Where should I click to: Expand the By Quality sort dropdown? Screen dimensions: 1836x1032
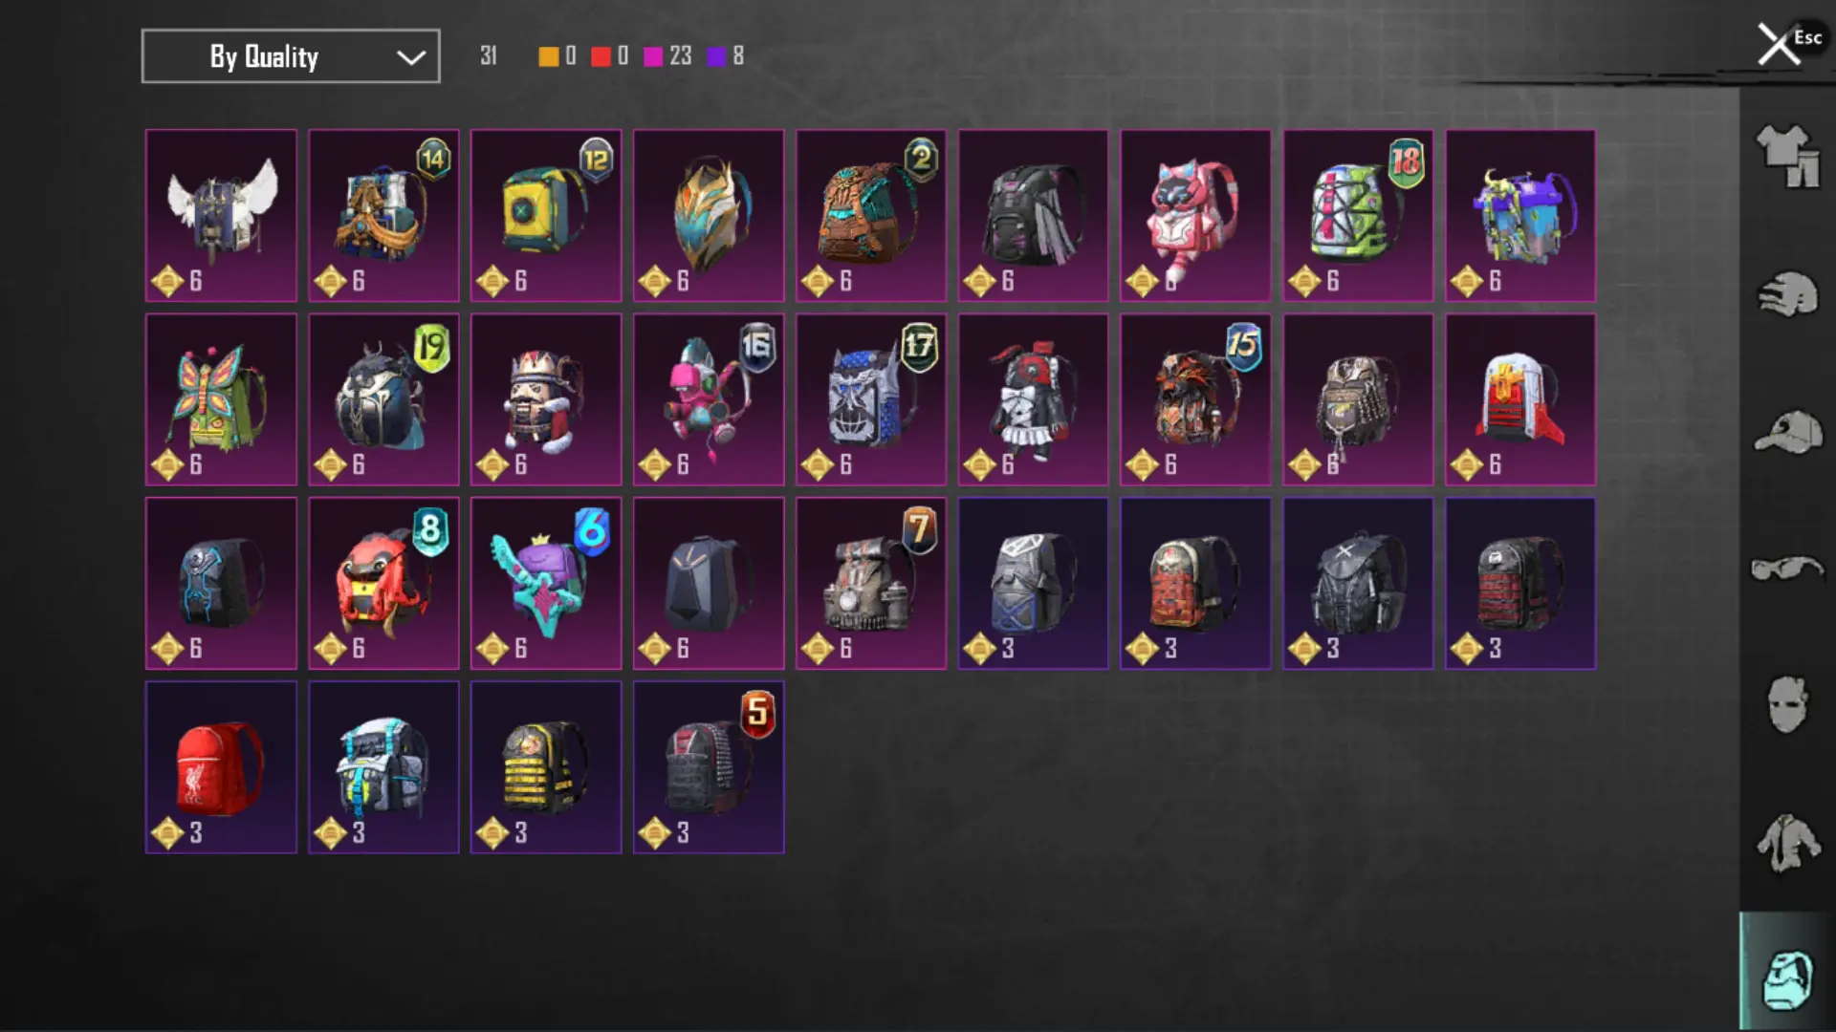tap(291, 56)
